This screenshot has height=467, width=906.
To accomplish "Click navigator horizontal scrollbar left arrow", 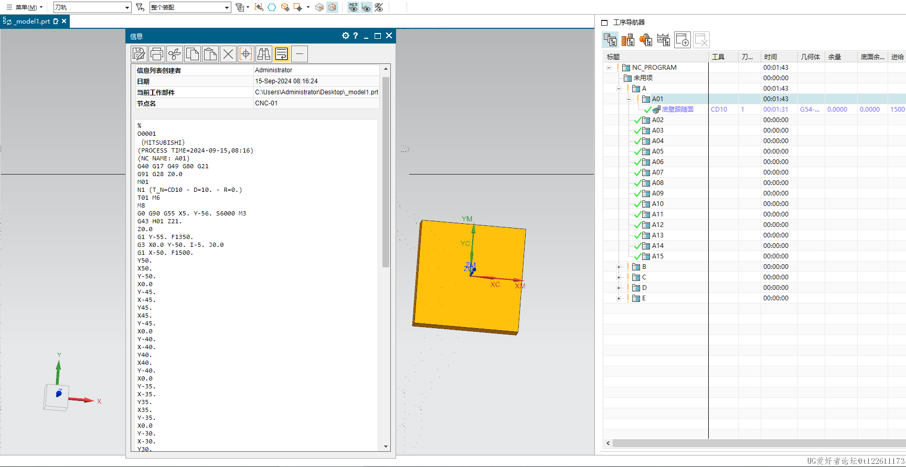I will tap(608, 443).
